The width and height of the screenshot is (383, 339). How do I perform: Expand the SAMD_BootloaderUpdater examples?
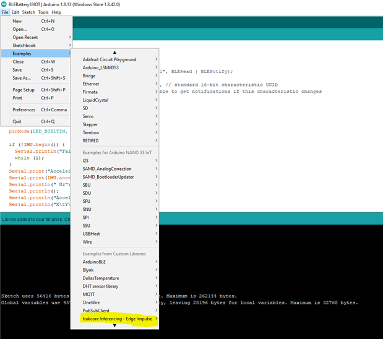pos(109,177)
